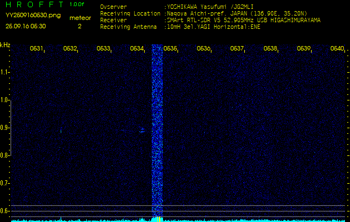The height and width of the screenshot is (222, 350).
Task: Select the 10mH 3el.YAGI Horizontal:ENE text
Action: pyautogui.click(x=212, y=27)
